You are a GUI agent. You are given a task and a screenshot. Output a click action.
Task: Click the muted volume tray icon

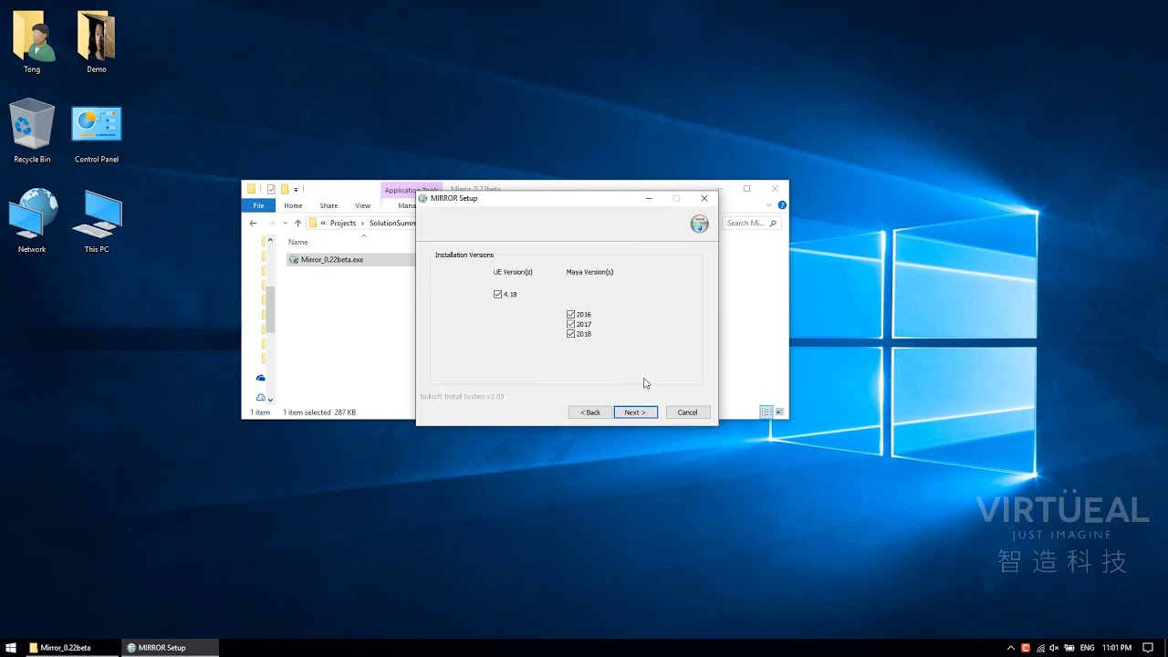[x=1055, y=648]
